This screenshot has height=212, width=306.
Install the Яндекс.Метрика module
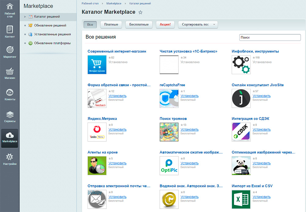[117, 130]
